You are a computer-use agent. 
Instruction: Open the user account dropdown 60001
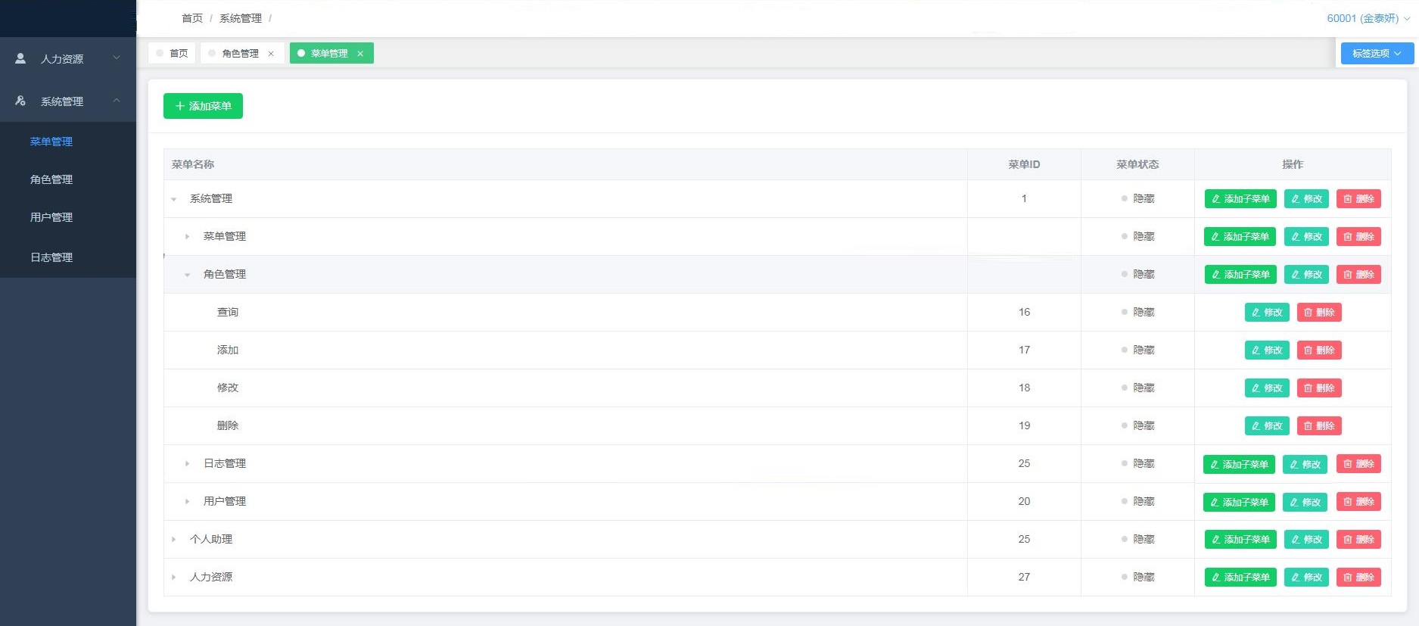[x=1368, y=18]
